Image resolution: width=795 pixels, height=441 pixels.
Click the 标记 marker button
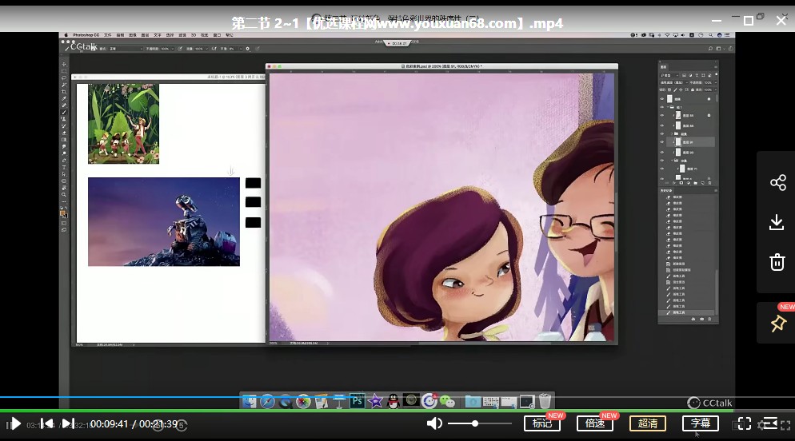[x=541, y=423]
